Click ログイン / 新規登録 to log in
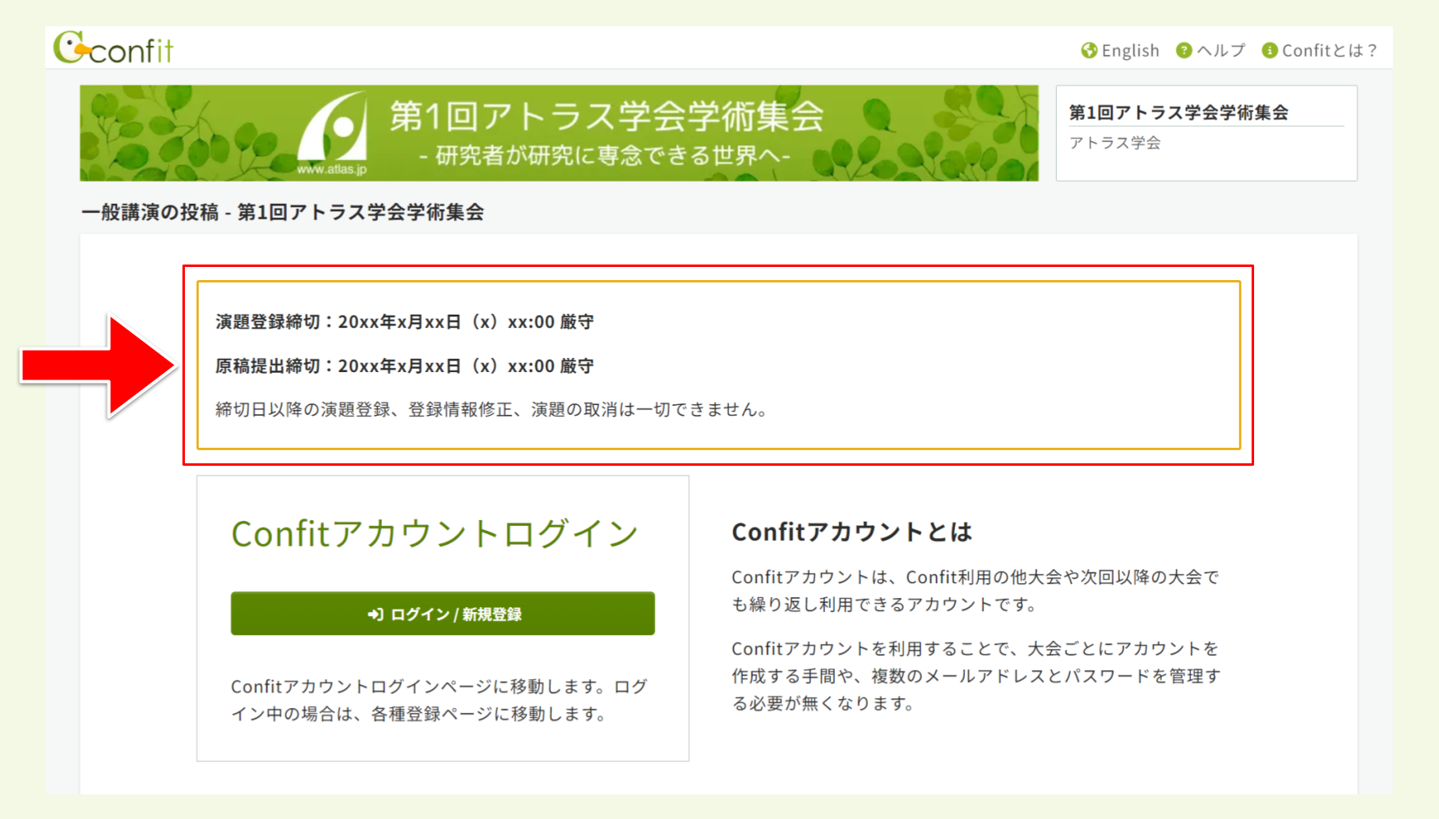The height and width of the screenshot is (819, 1439). coord(442,613)
